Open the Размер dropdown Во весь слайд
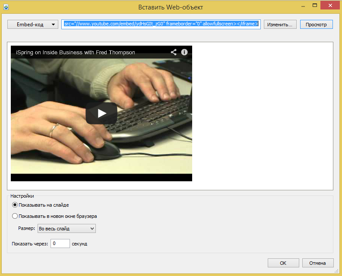 [66, 229]
